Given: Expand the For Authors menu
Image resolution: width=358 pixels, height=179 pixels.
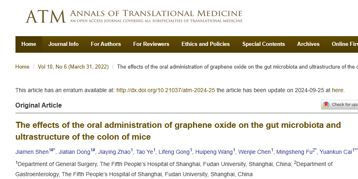Looking at the screenshot, I should (106, 44).
